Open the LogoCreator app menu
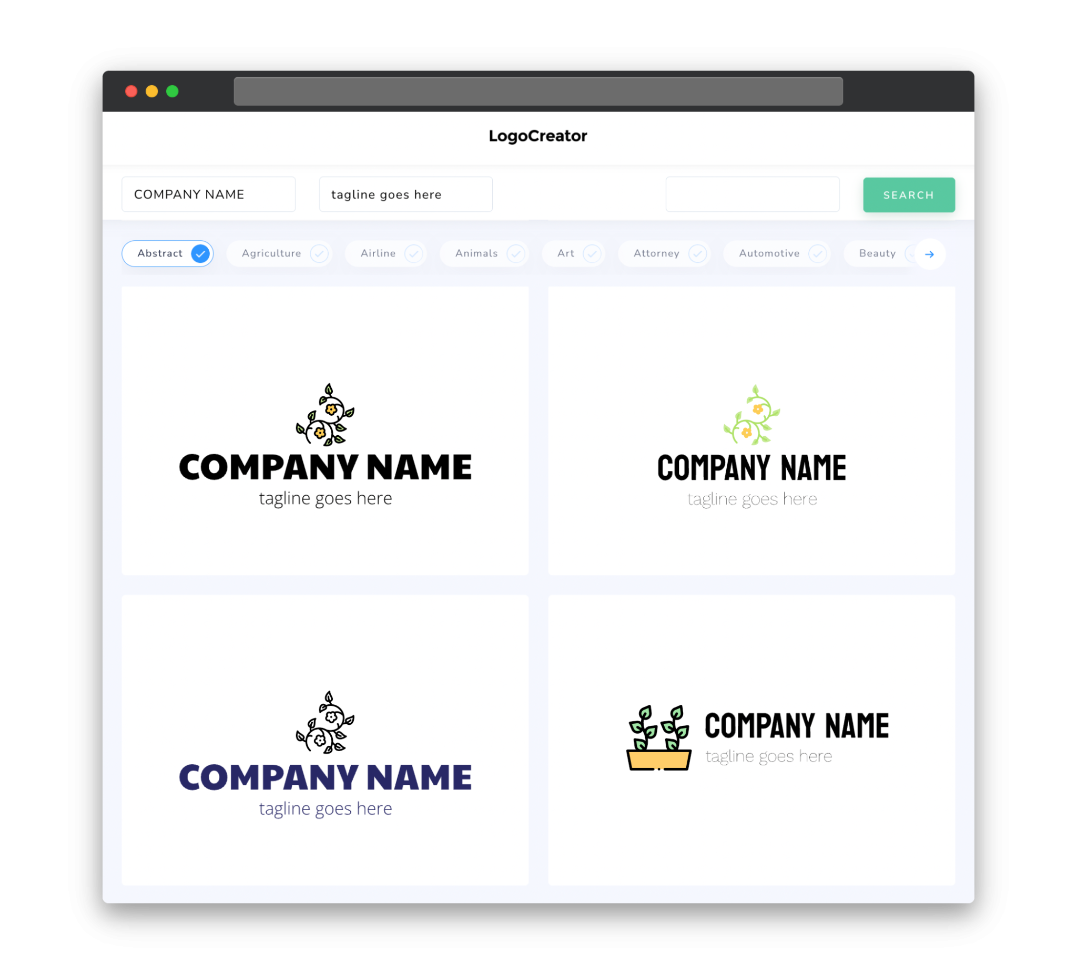This screenshot has height=974, width=1077. point(538,135)
